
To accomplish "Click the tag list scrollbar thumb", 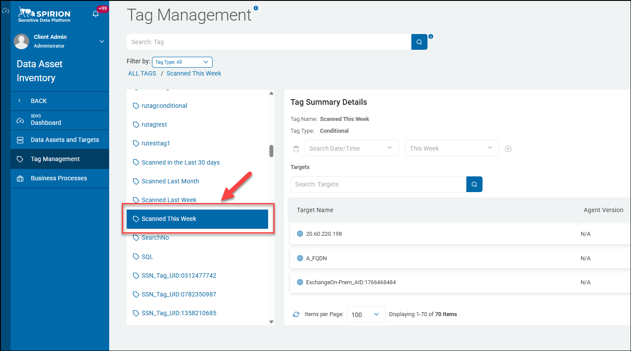I will (271, 151).
